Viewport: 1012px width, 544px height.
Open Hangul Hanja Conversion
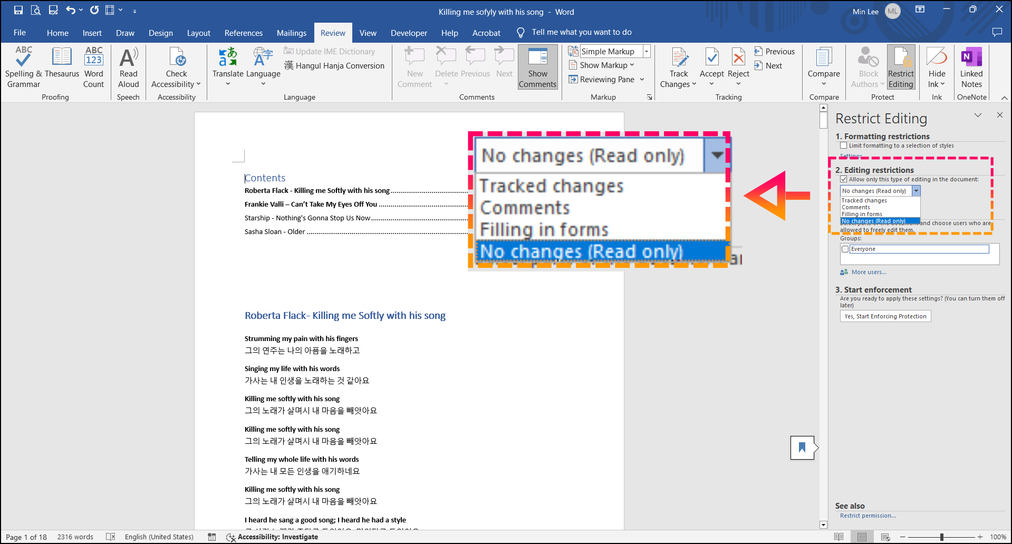coord(334,65)
